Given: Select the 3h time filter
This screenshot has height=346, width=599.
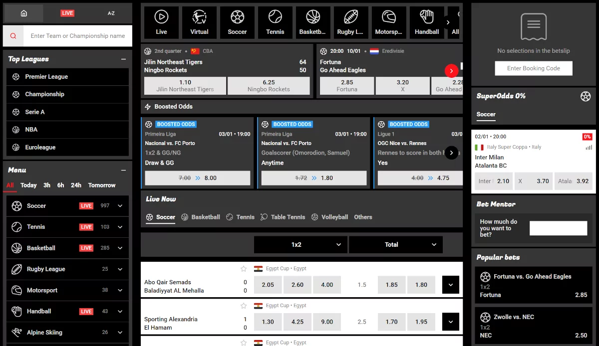Looking at the screenshot, I should point(47,185).
